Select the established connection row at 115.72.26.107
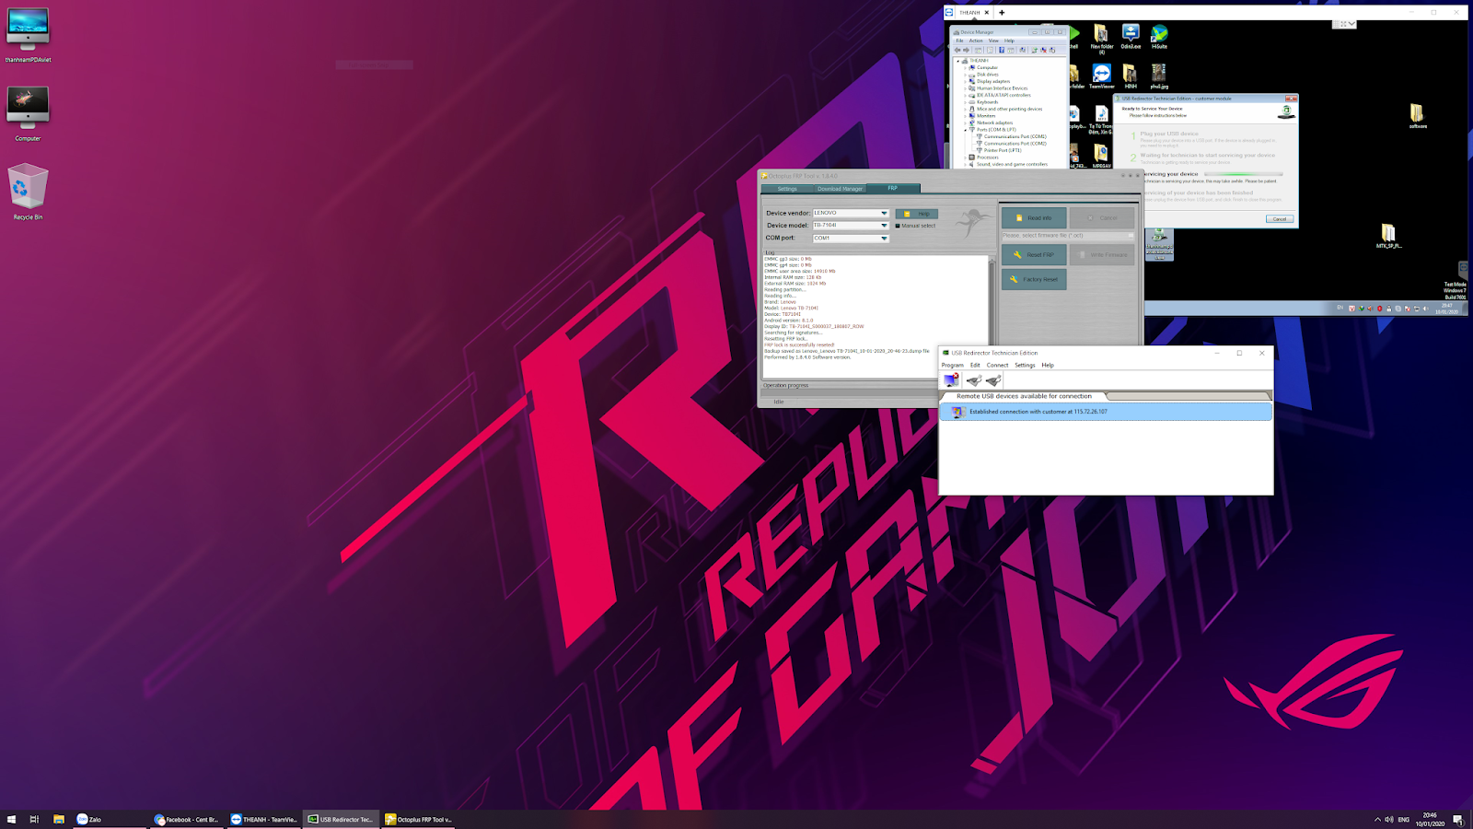Image resolution: width=1473 pixels, height=829 pixels. click(x=1106, y=412)
